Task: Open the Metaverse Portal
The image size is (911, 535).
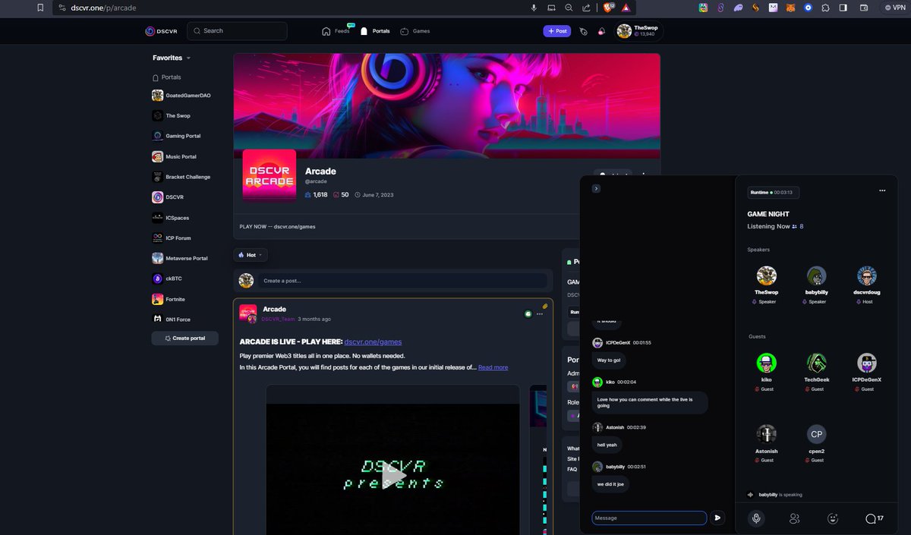Action: 180,258
